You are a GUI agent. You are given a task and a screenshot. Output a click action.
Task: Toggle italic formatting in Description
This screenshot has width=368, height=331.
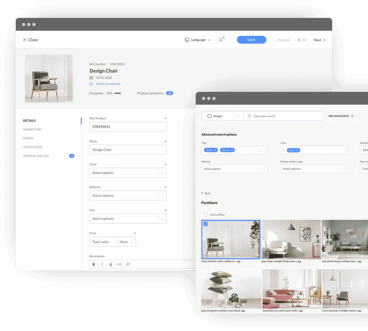(102, 265)
